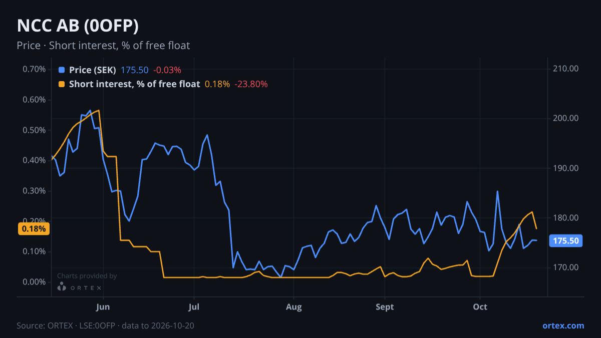This screenshot has height=338, width=601.
Task: Click the 180.00 right axis label
Action: click(x=566, y=218)
